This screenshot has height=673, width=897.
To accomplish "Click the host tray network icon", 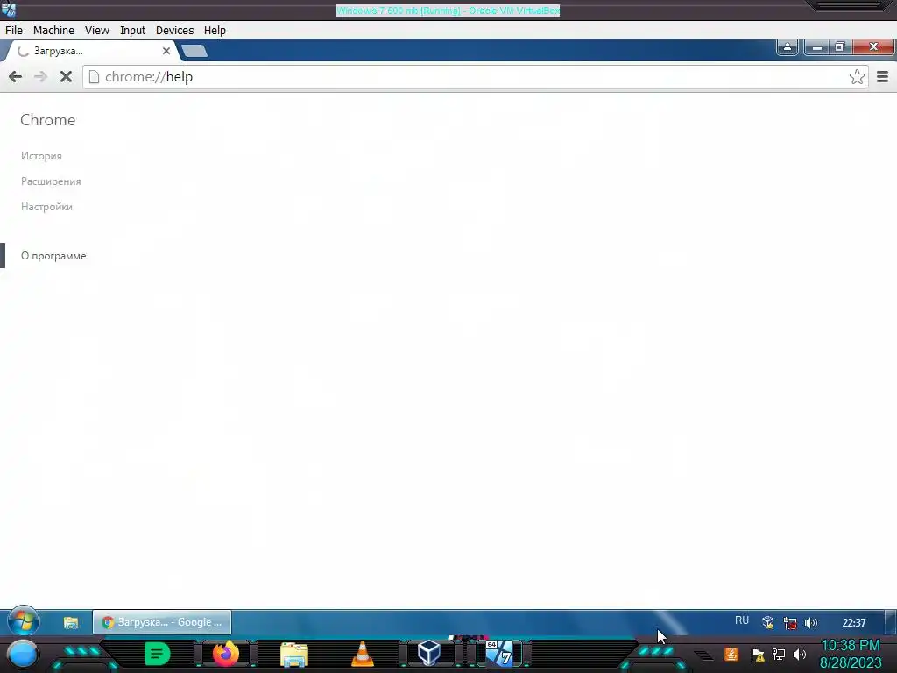I will point(779,654).
